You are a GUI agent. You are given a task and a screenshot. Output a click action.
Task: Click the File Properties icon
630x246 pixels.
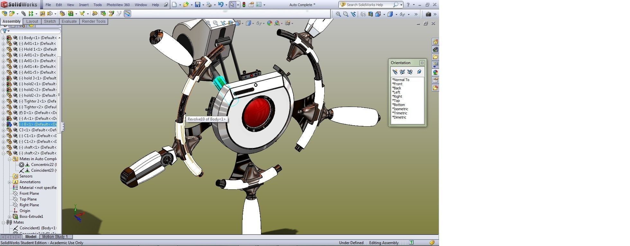click(x=251, y=4)
